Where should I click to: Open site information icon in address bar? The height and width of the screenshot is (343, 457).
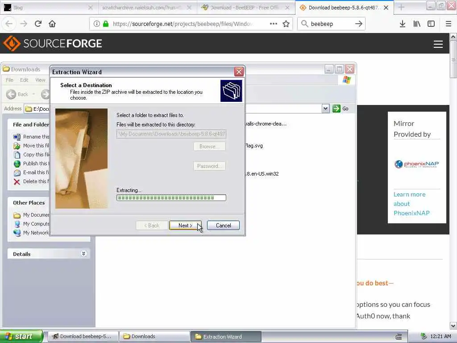click(97, 24)
